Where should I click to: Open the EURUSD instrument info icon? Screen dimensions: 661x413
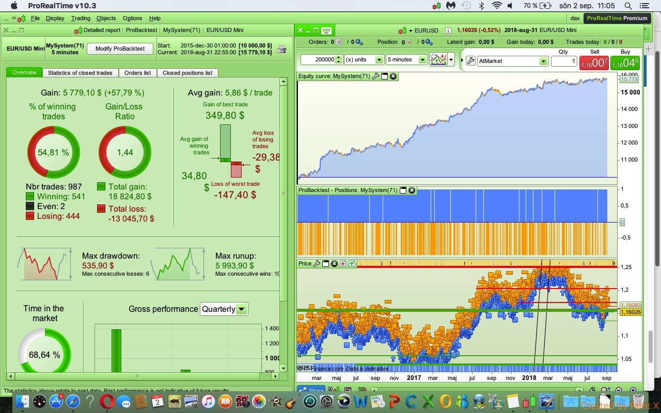pos(448,30)
